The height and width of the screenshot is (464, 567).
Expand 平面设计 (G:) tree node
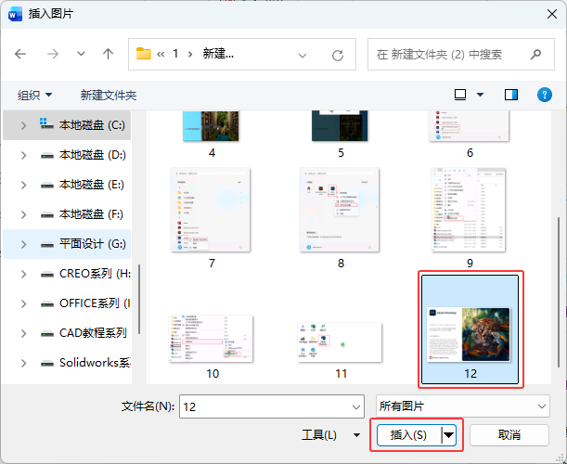[x=23, y=244]
